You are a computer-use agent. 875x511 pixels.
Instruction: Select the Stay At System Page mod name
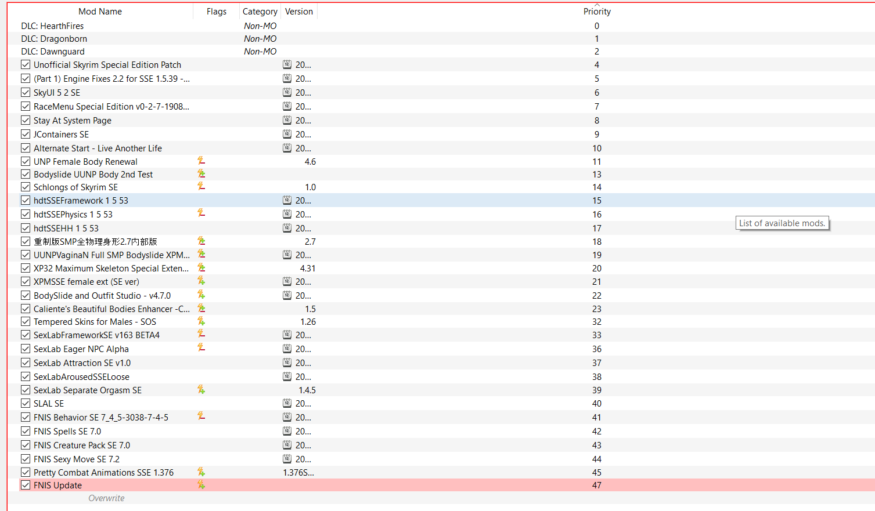pos(73,120)
